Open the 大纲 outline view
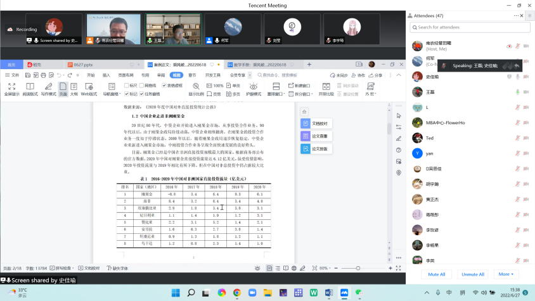 click(74, 88)
